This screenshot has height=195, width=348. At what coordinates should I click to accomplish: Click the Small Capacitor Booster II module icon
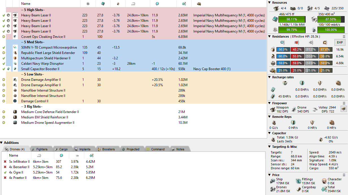pyautogui.click(x=15, y=69)
